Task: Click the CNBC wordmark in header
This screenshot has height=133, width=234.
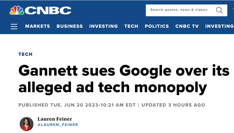Action: pyautogui.click(x=48, y=11)
